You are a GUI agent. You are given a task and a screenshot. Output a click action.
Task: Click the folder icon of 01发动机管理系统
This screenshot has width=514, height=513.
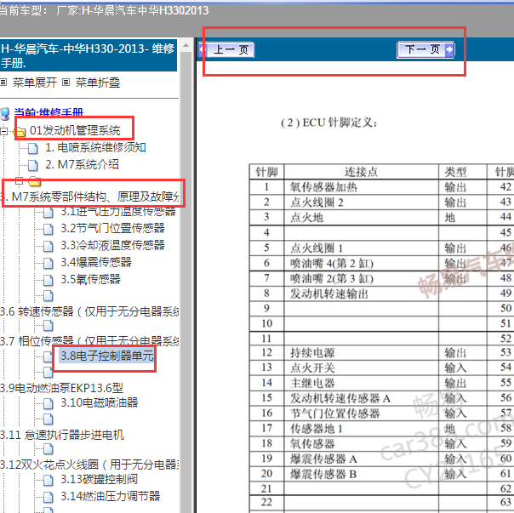click(x=20, y=132)
